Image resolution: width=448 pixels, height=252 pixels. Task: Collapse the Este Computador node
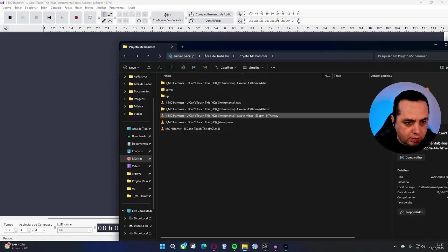click(x=123, y=211)
